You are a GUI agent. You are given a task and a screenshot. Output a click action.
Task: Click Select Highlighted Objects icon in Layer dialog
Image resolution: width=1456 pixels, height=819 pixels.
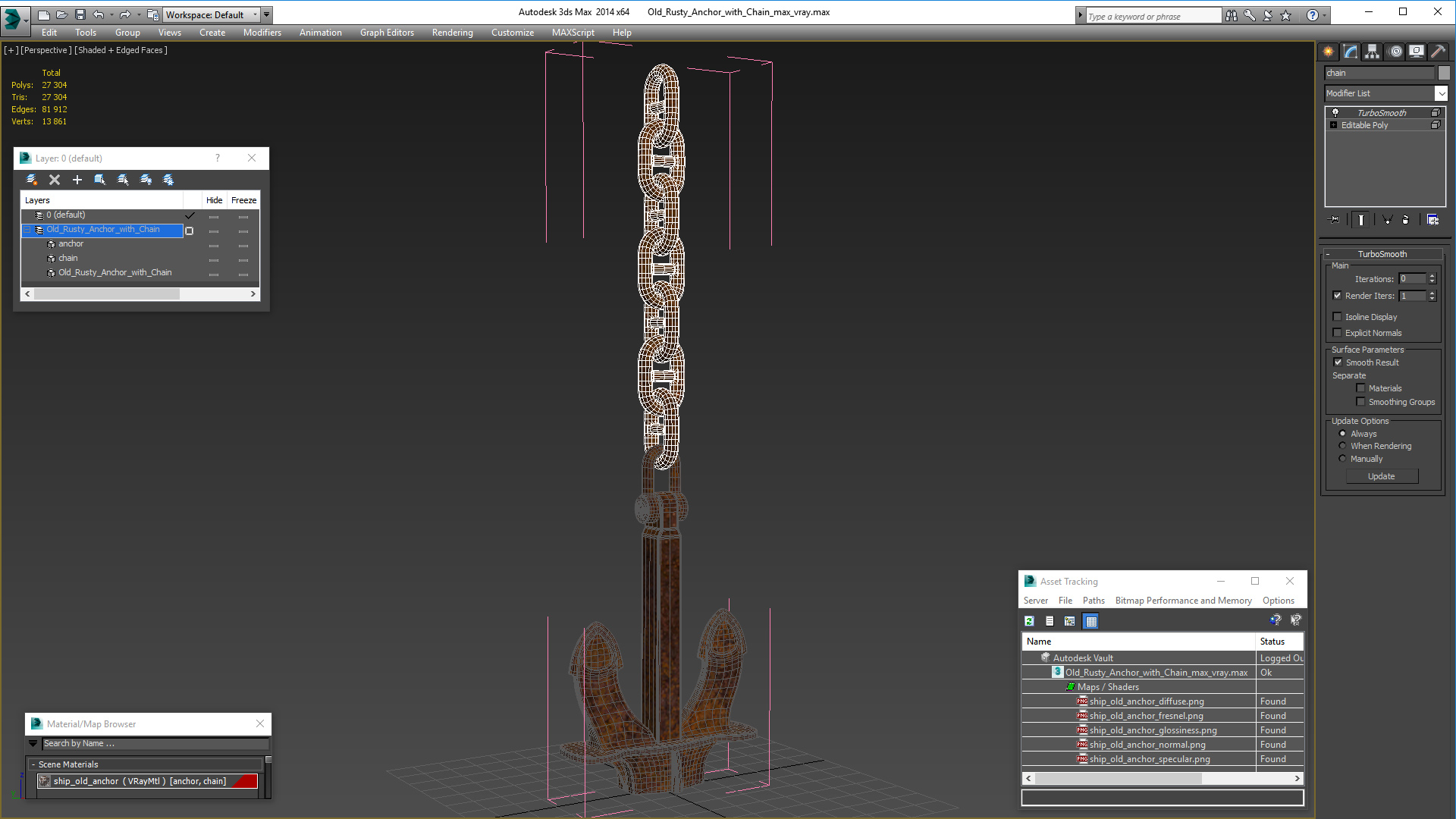tap(99, 180)
